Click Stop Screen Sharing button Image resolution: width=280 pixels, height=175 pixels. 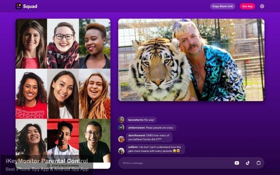[63, 165]
